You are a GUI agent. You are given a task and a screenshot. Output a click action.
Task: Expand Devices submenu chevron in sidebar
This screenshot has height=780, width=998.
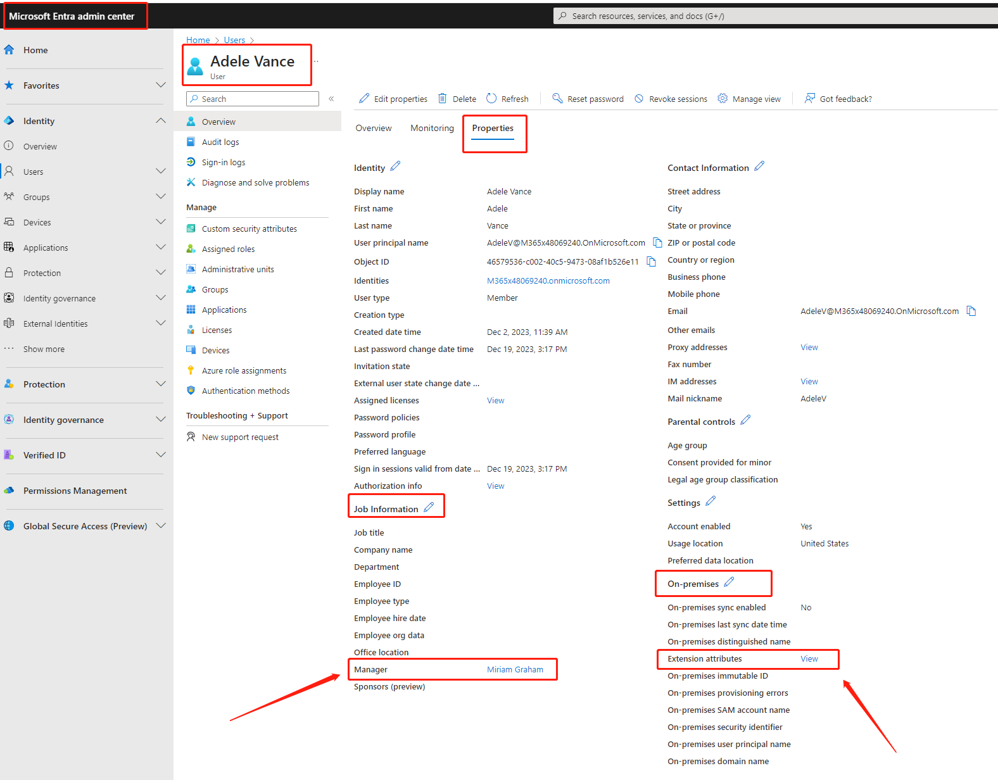pos(161,222)
